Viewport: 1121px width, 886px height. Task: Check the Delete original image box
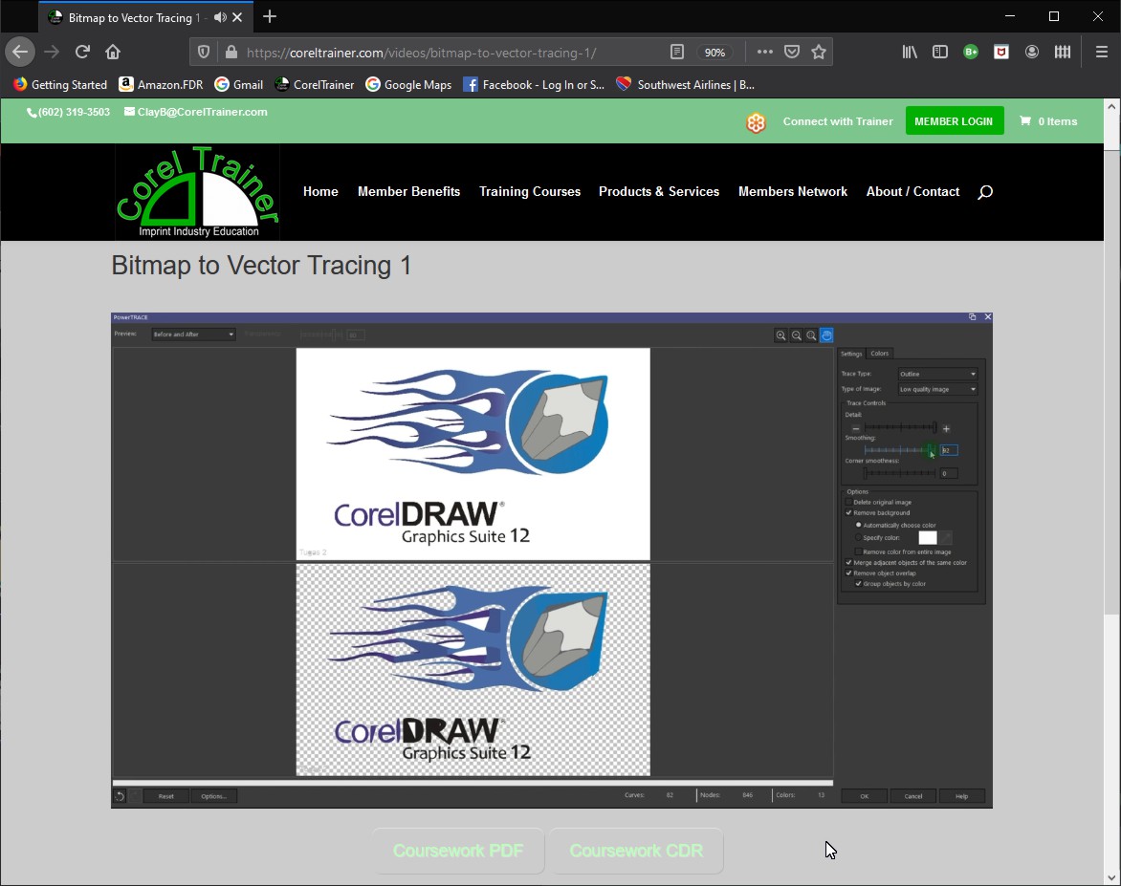coord(848,503)
